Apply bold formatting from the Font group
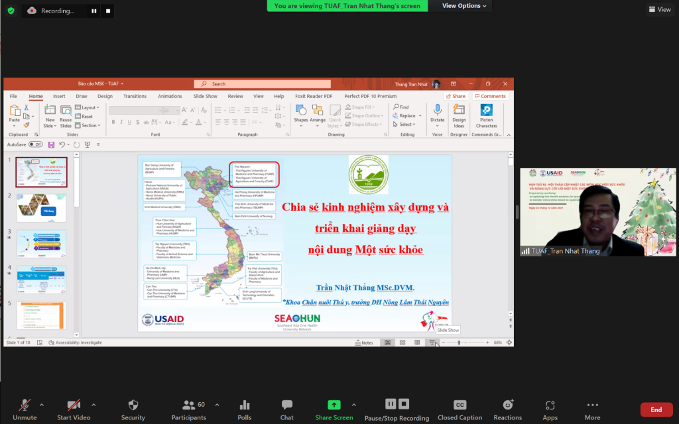The width and height of the screenshot is (679, 424). (x=113, y=122)
